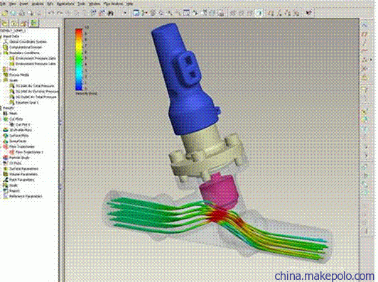Select SG Outlet Av Total Pressure goal

36,97
